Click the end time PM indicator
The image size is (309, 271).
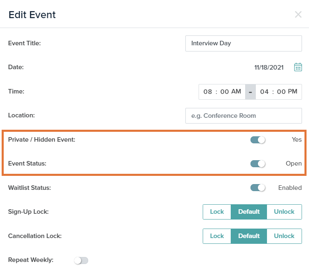293,92
